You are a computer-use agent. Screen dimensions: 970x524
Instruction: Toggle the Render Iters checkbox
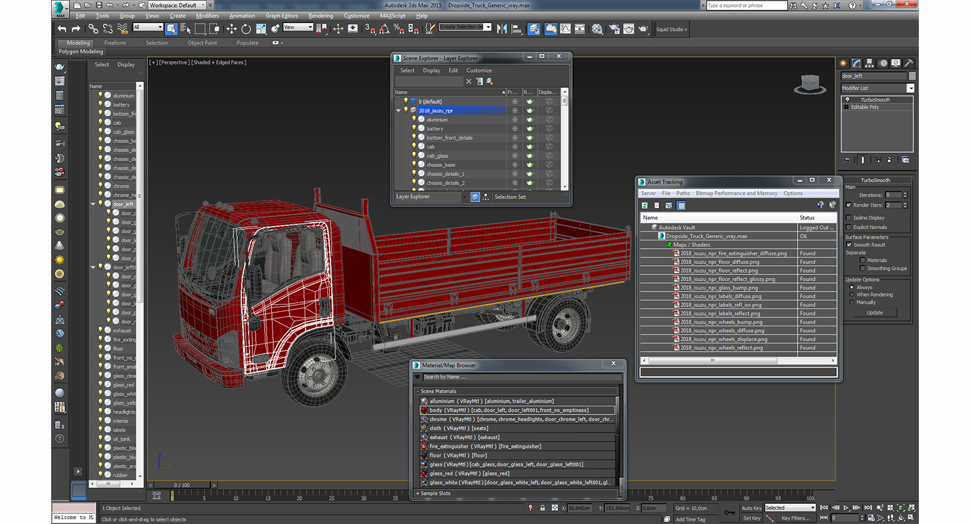(x=849, y=205)
